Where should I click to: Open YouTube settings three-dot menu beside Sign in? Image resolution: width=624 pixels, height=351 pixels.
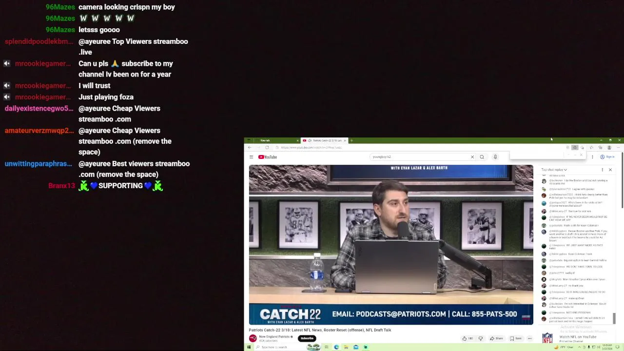(592, 157)
